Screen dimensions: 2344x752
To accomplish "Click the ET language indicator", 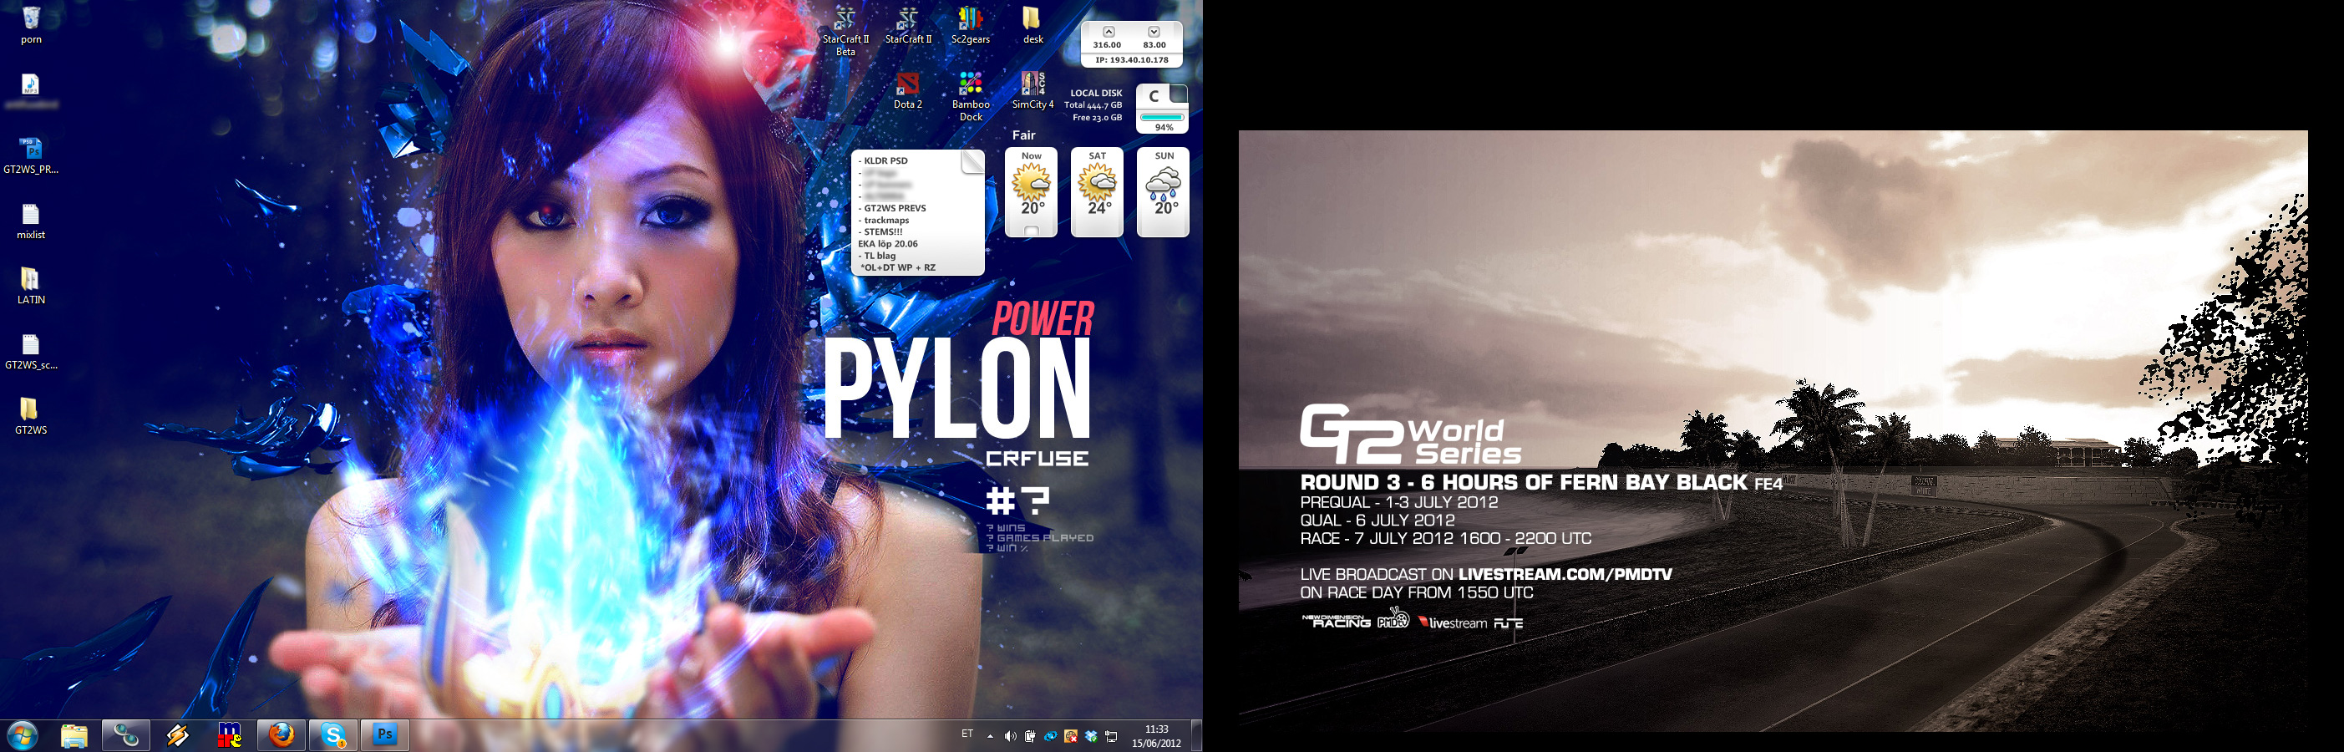I will (967, 734).
